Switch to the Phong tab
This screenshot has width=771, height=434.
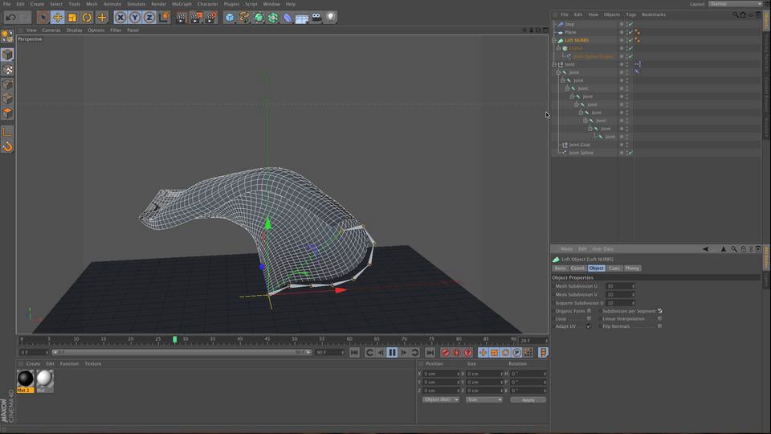(x=632, y=268)
